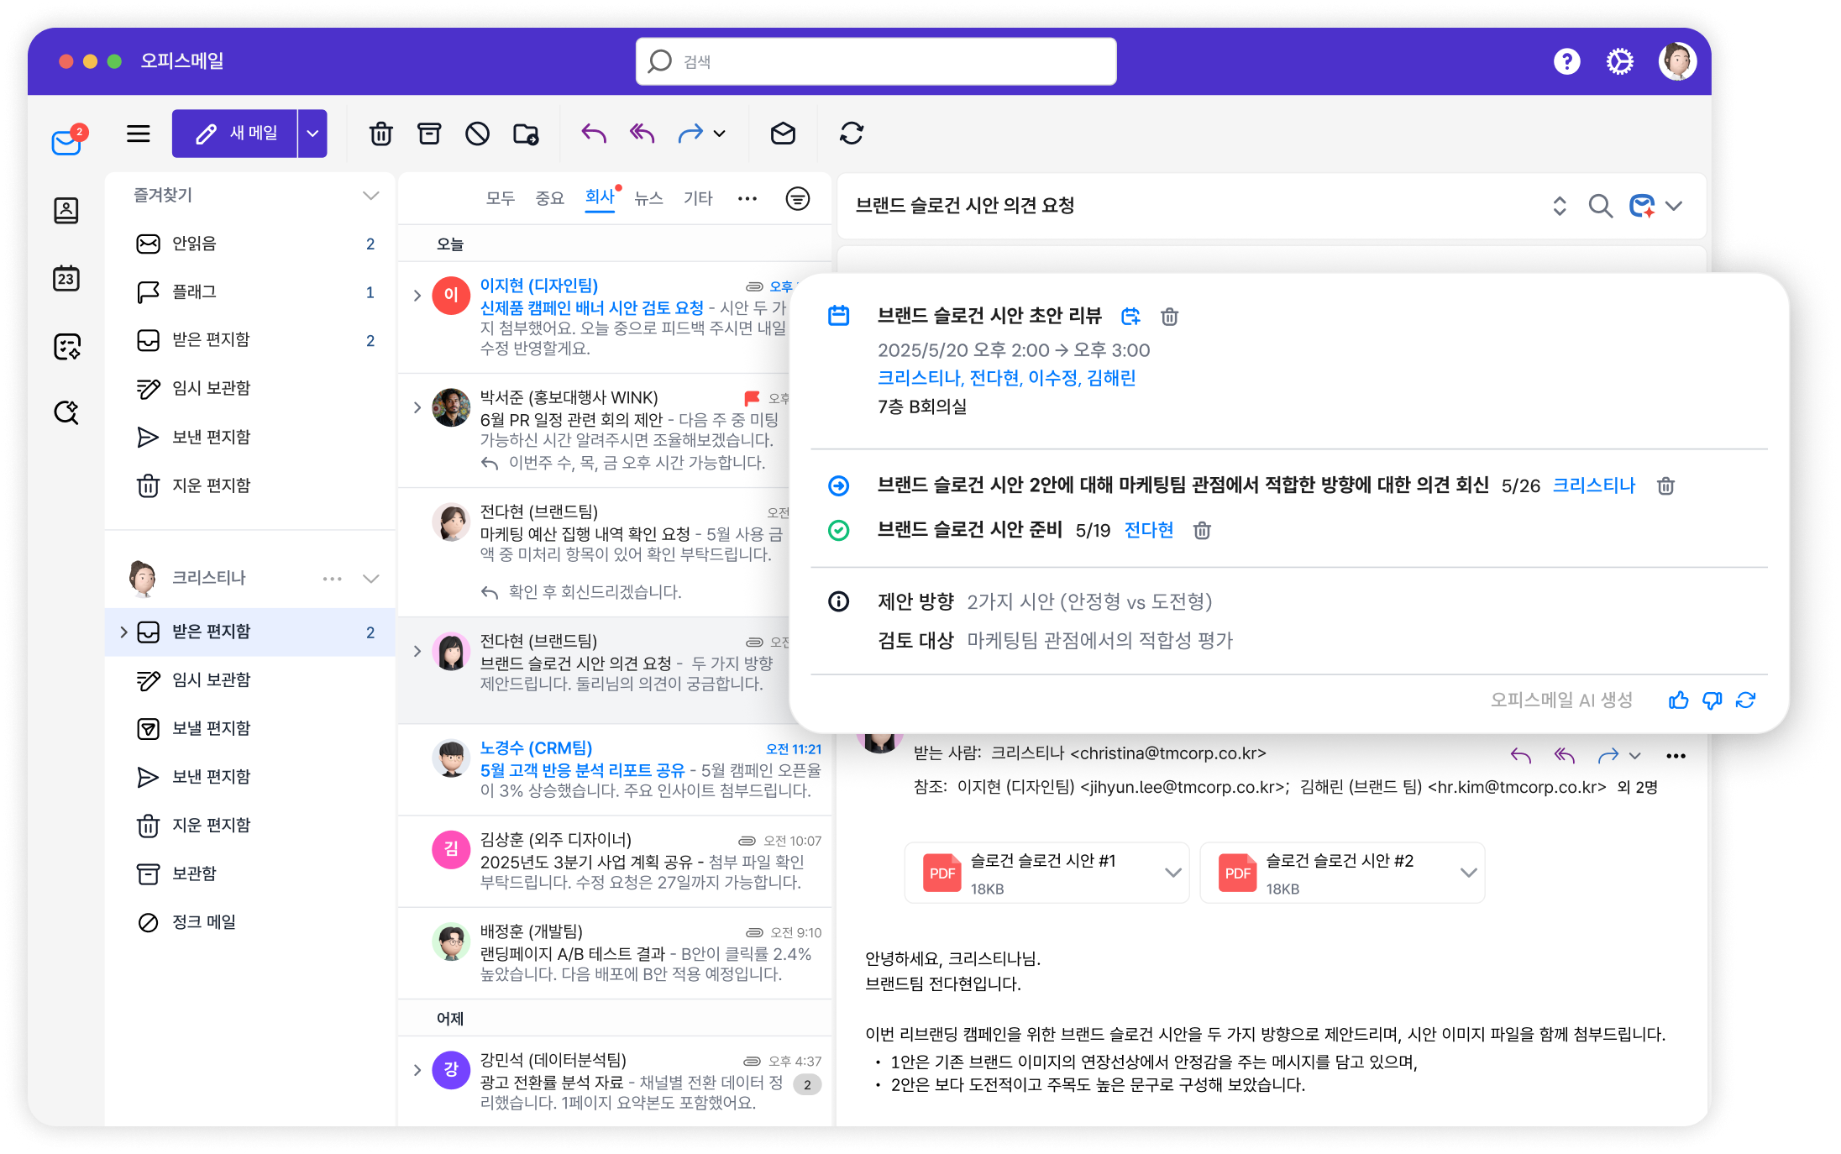Toggle hamburger menu to collapse sidebar
This screenshot has height=1154, width=1841.
tap(139, 134)
